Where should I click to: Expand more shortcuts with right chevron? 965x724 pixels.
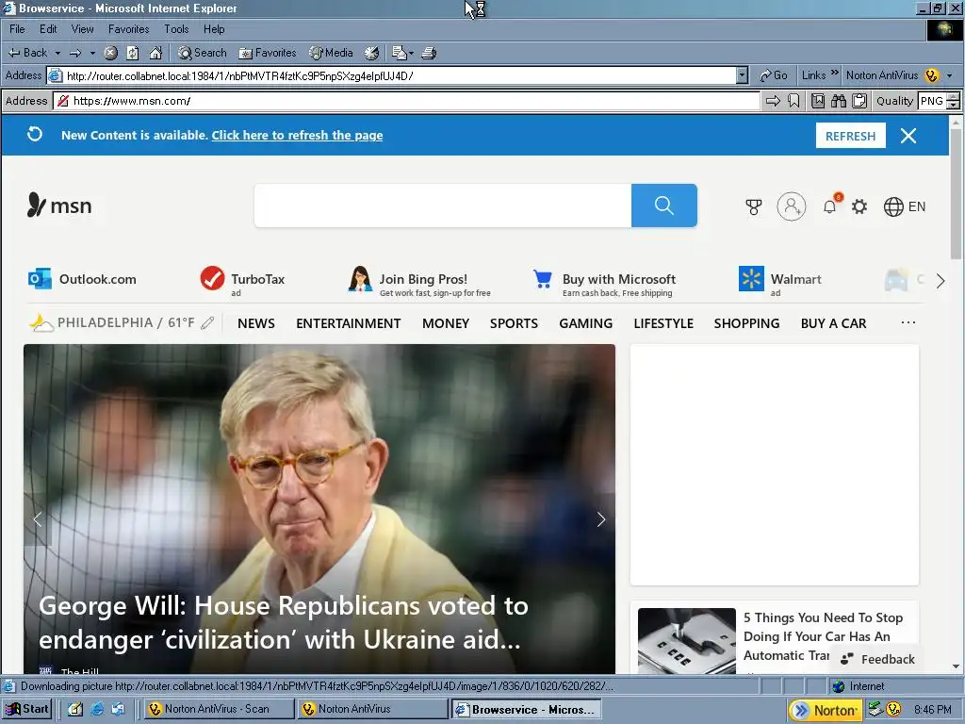point(940,281)
